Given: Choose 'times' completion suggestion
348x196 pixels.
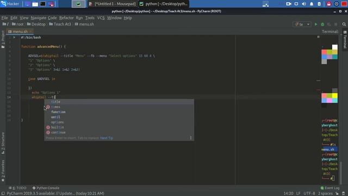Looking at the screenshot, I should click(x=119, y=107).
